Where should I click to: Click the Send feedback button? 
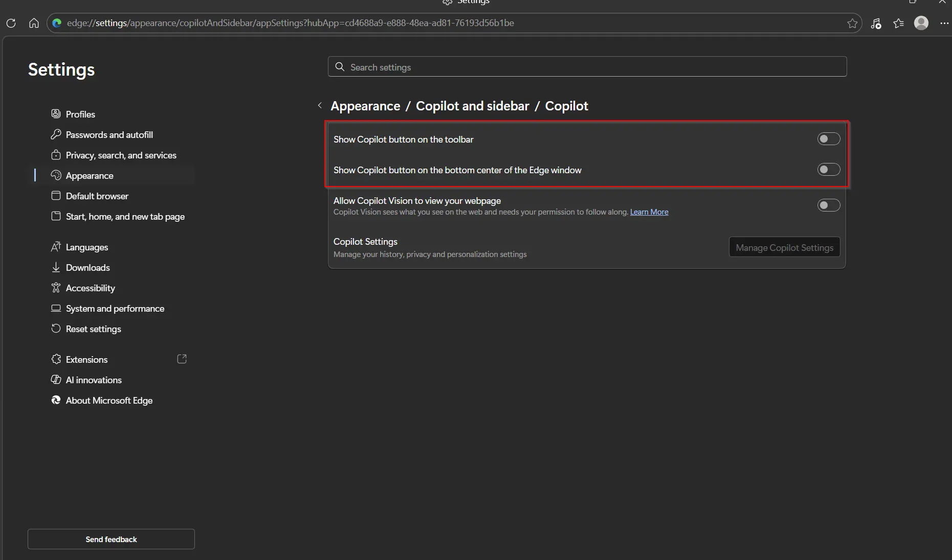[111, 539]
